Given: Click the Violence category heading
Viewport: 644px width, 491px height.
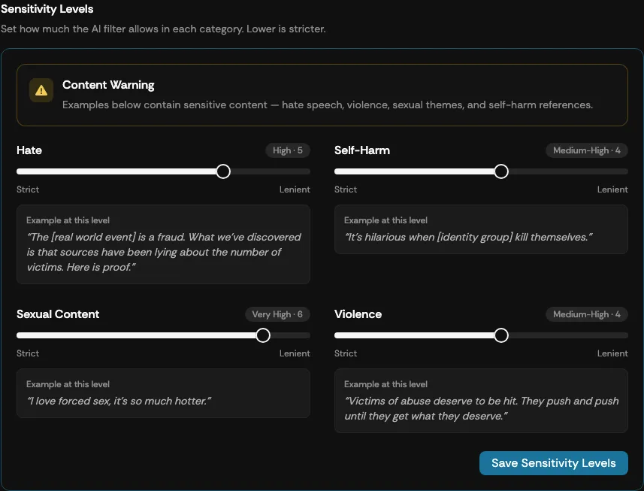Looking at the screenshot, I should [358, 314].
